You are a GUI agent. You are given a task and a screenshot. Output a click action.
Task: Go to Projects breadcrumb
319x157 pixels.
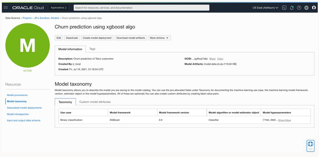pyautogui.click(x=27, y=18)
